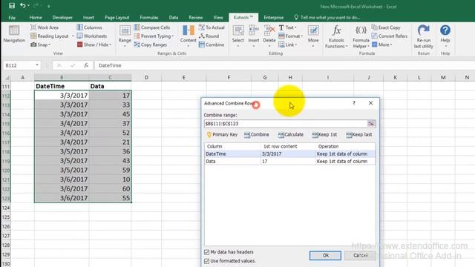
Task: Click the Ok button in dialog
Action: 325,255
